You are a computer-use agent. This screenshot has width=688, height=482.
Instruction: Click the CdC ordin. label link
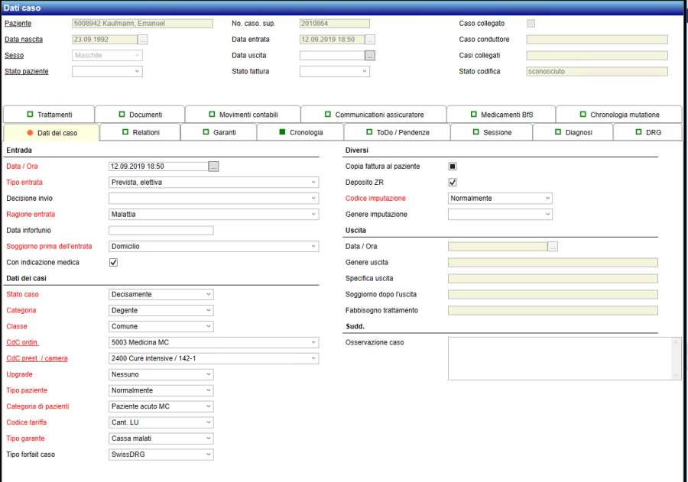point(22,342)
